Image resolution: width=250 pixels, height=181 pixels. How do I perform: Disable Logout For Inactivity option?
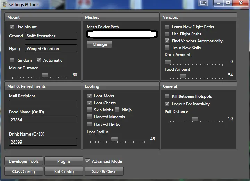point(167,104)
